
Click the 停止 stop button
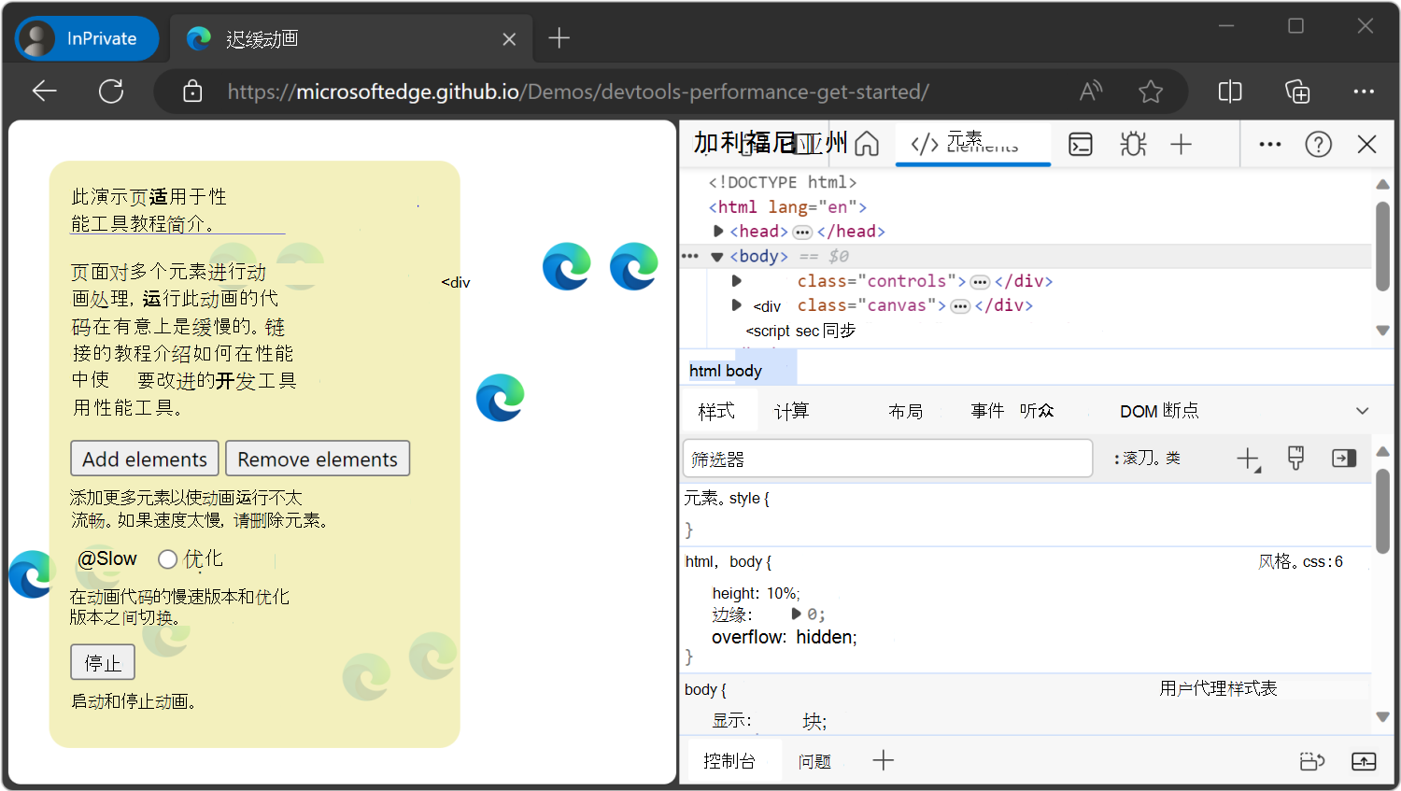pyautogui.click(x=103, y=662)
